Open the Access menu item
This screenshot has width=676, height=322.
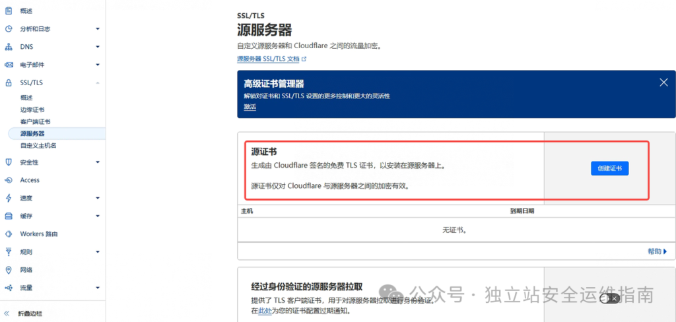30,180
